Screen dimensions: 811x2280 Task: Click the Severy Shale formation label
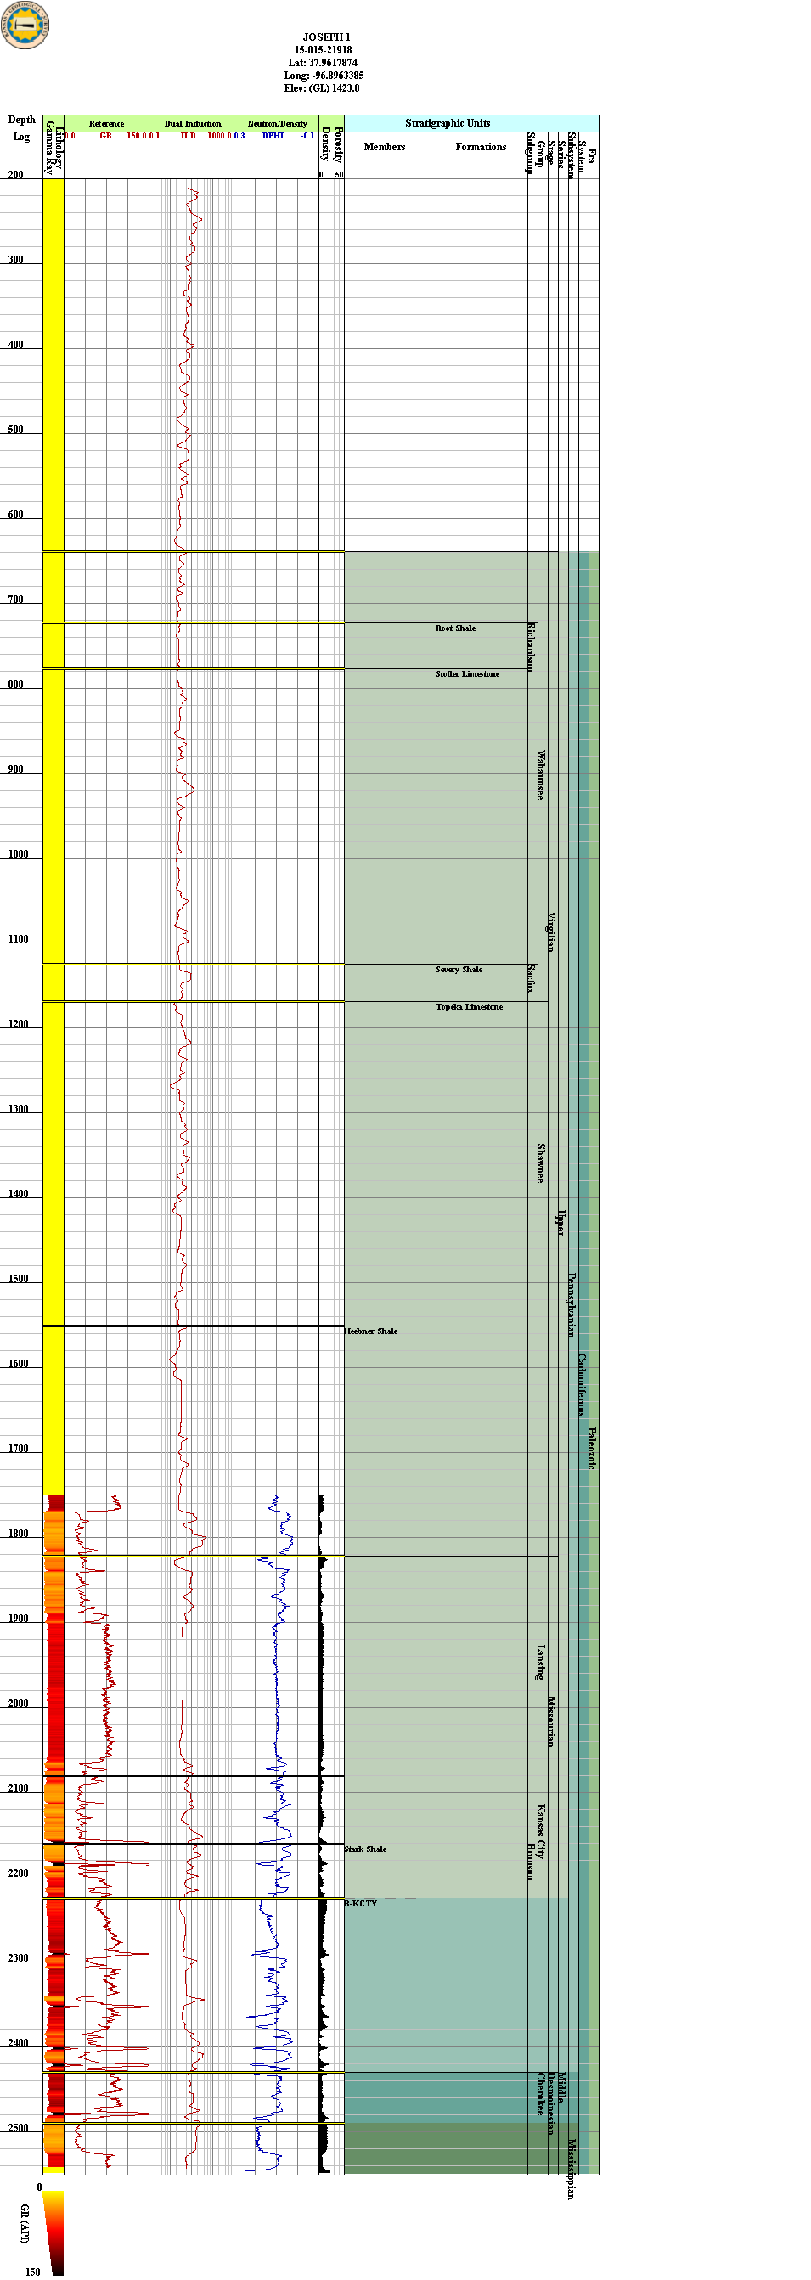[x=459, y=970]
